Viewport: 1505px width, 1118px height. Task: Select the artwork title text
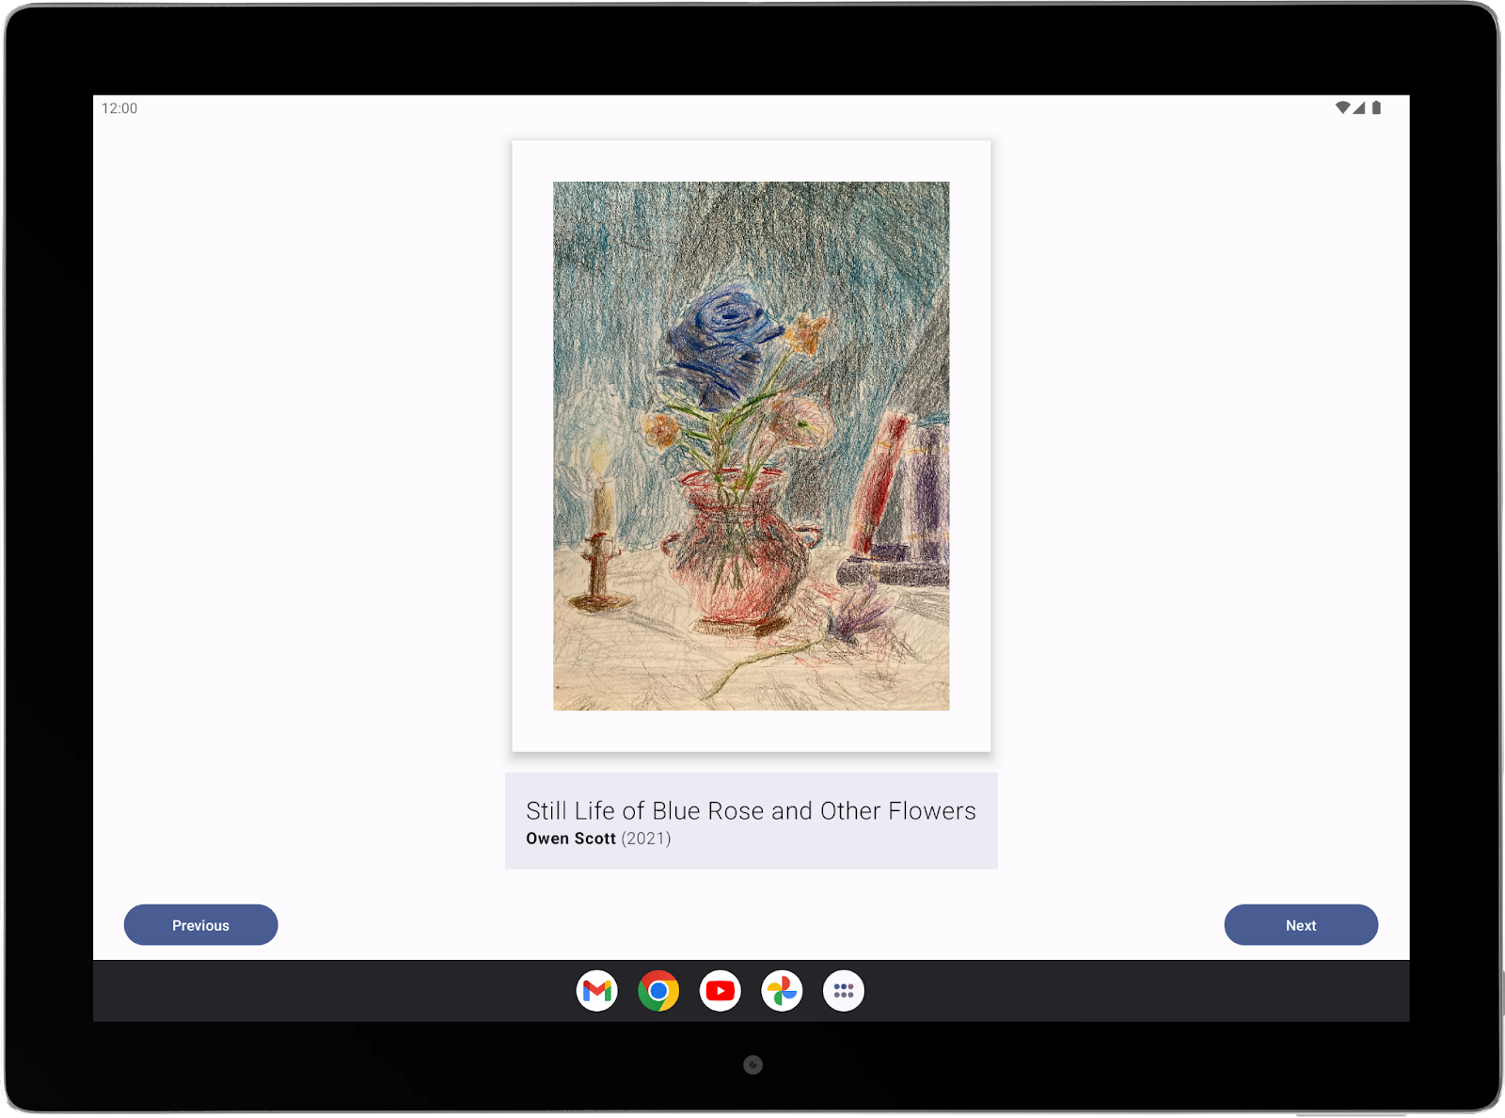751,809
